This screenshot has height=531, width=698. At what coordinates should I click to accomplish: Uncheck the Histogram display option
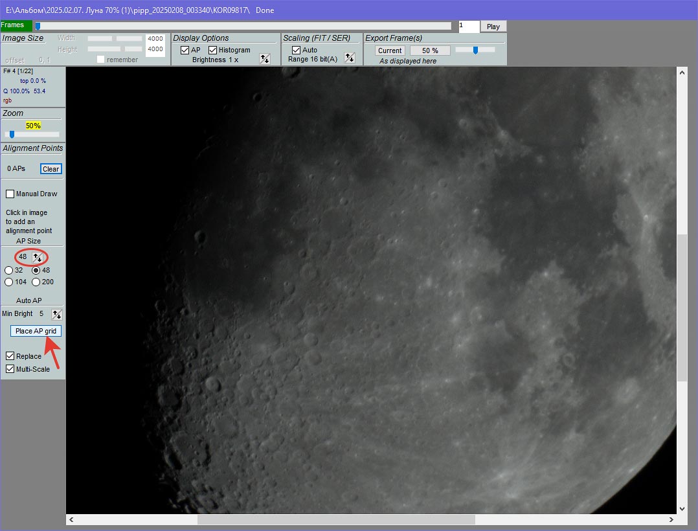[212, 50]
